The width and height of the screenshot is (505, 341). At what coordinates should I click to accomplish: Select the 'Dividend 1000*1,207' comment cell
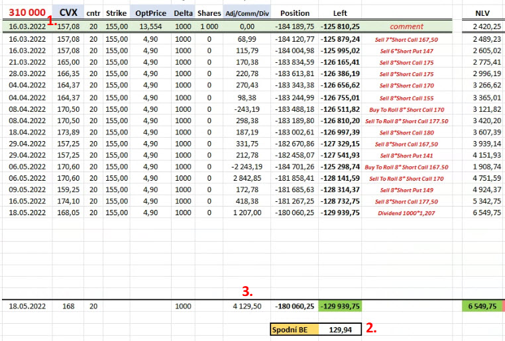pos(406,213)
